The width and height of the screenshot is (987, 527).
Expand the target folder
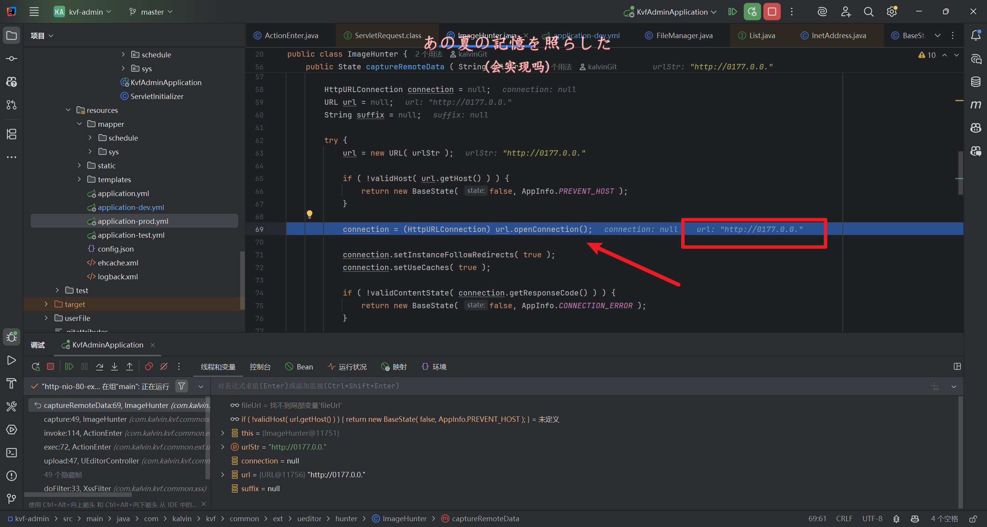[x=46, y=304]
